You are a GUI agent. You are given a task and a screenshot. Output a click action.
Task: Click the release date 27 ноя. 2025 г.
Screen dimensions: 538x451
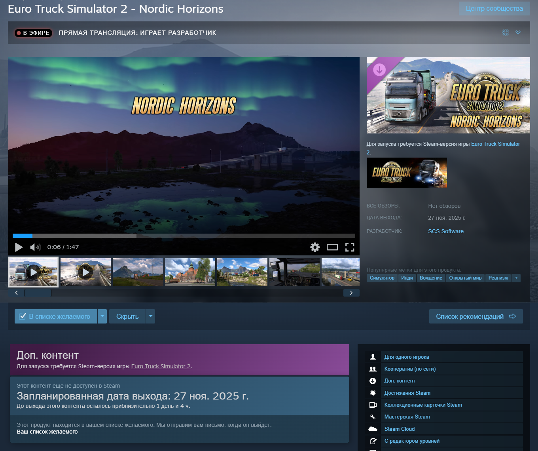point(447,218)
